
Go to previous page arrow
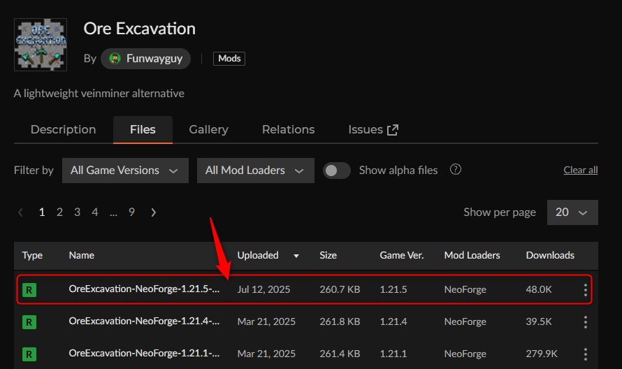[x=20, y=212]
